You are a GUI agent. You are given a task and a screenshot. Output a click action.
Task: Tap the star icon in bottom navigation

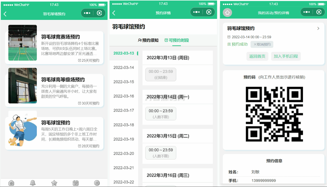pyautogui.click(x=54, y=183)
